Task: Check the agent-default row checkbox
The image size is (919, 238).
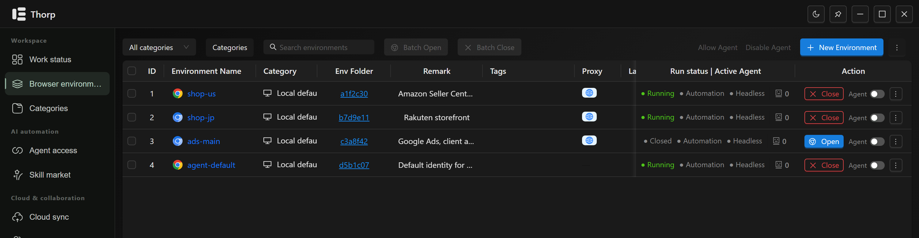Action: [x=132, y=165]
